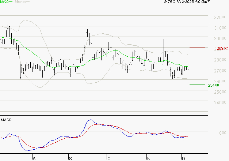
Task: Click the N month marker on time axis
Action: [x=149, y=158]
